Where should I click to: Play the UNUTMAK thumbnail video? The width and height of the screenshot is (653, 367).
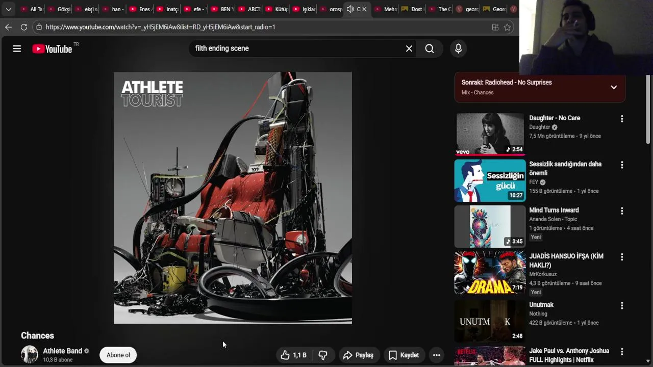490,321
